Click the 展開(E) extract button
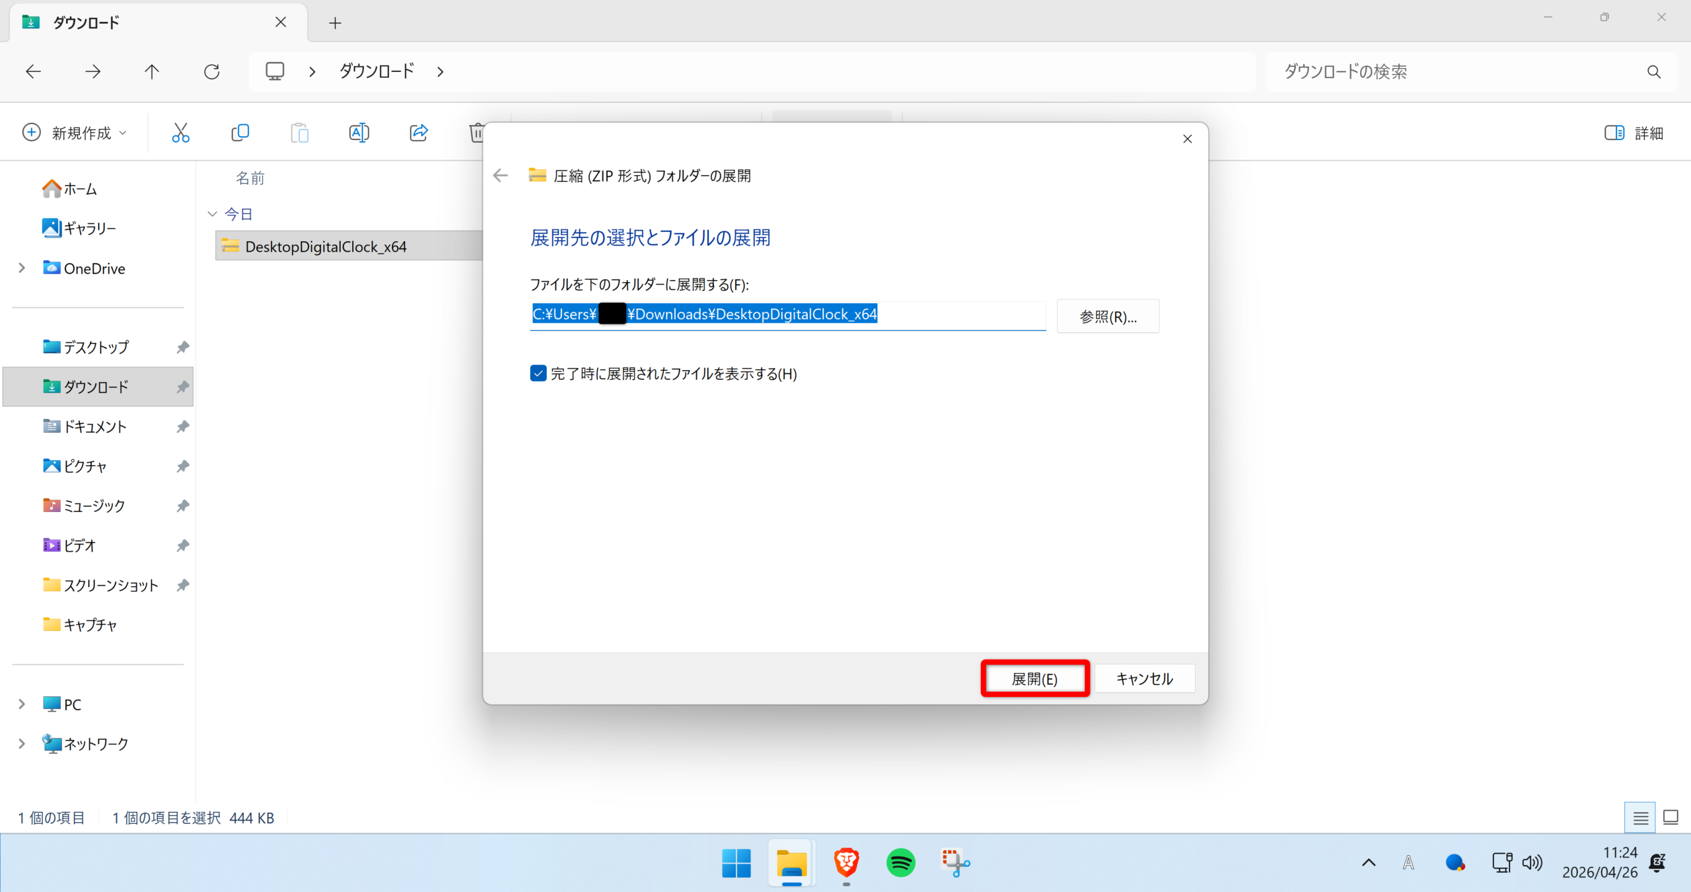1691x892 pixels. [x=1034, y=678]
